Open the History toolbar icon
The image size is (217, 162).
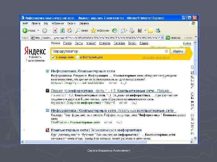pyautogui.click(x=115, y=31)
